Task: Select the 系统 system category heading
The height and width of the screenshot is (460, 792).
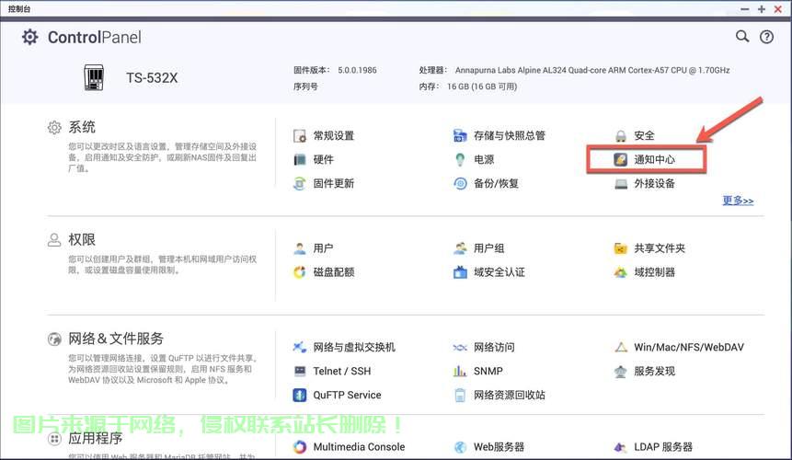Action: (82, 127)
